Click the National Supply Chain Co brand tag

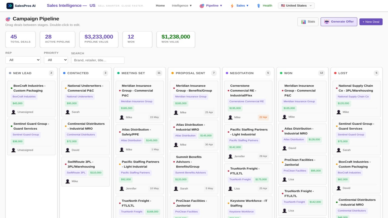[353, 97]
